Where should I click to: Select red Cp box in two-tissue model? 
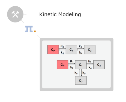pyautogui.click(x=53, y=49)
